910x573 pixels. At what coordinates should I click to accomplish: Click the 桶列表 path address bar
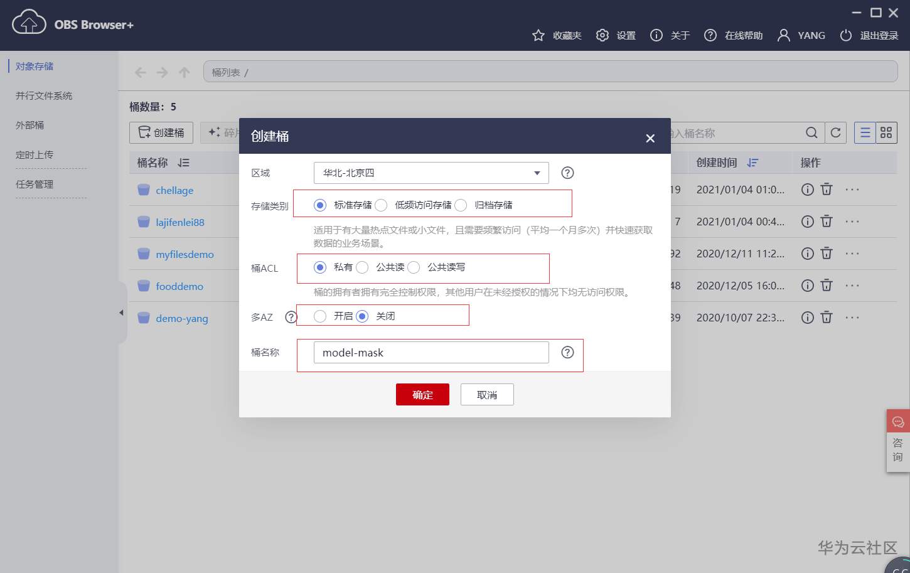(550, 72)
